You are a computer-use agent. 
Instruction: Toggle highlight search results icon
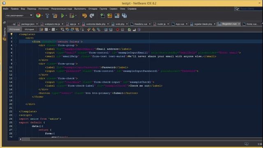77,30
